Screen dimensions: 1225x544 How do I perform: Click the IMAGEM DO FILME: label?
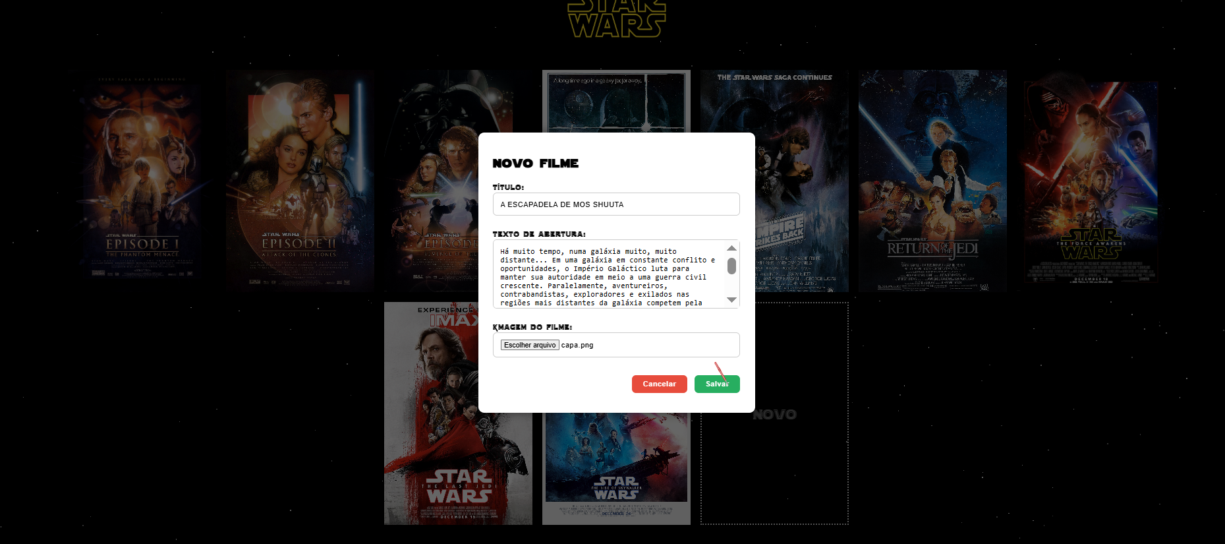point(532,327)
